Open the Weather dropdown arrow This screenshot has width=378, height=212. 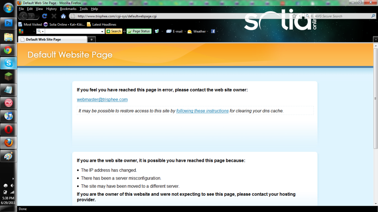click(207, 31)
